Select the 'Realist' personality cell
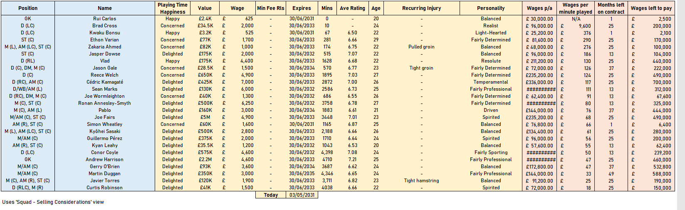The image size is (685, 210). point(491,26)
